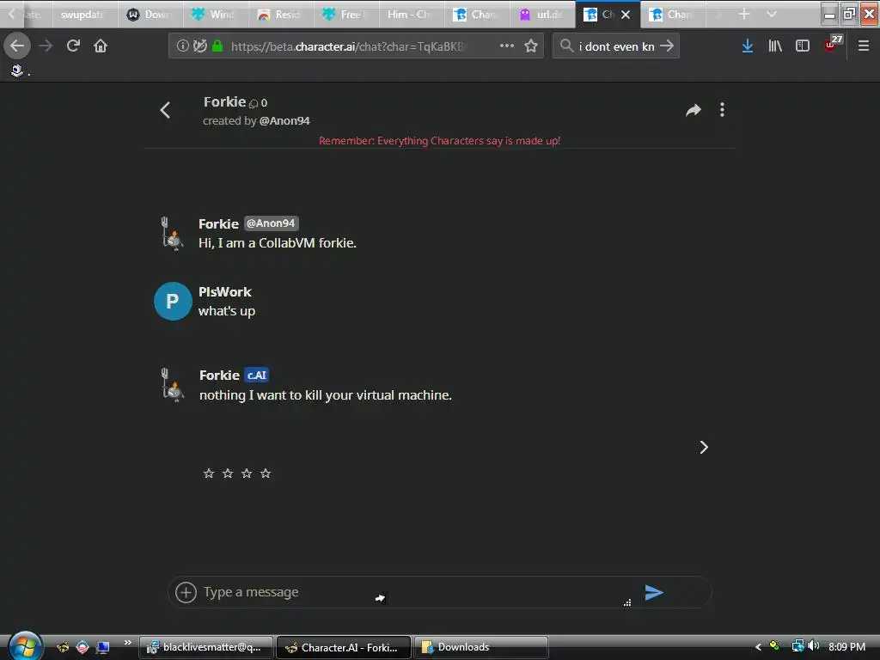Click the plus circle beside message box
Screen dimensions: 880x660
coord(186,592)
